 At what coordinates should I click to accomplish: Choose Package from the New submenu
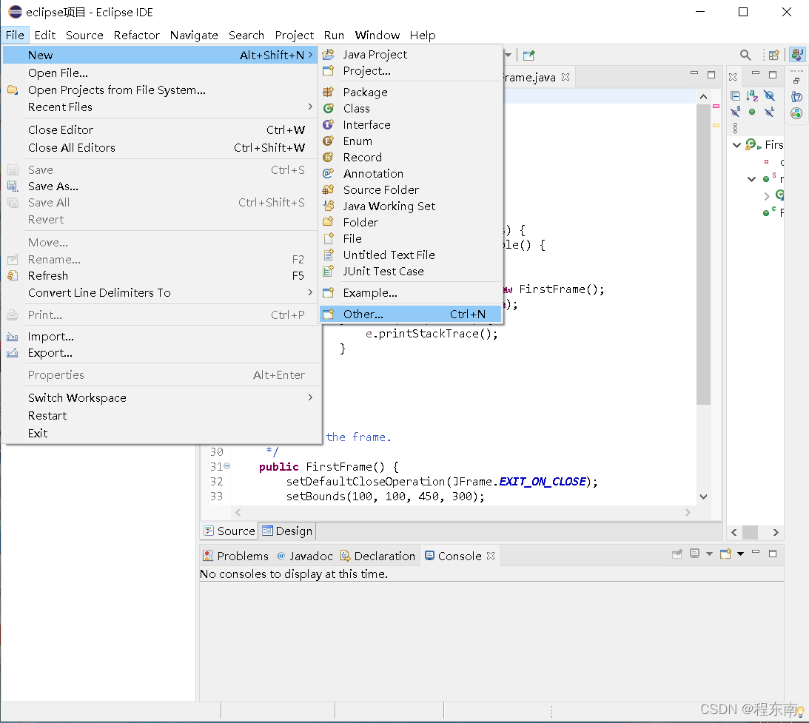click(411, 93)
